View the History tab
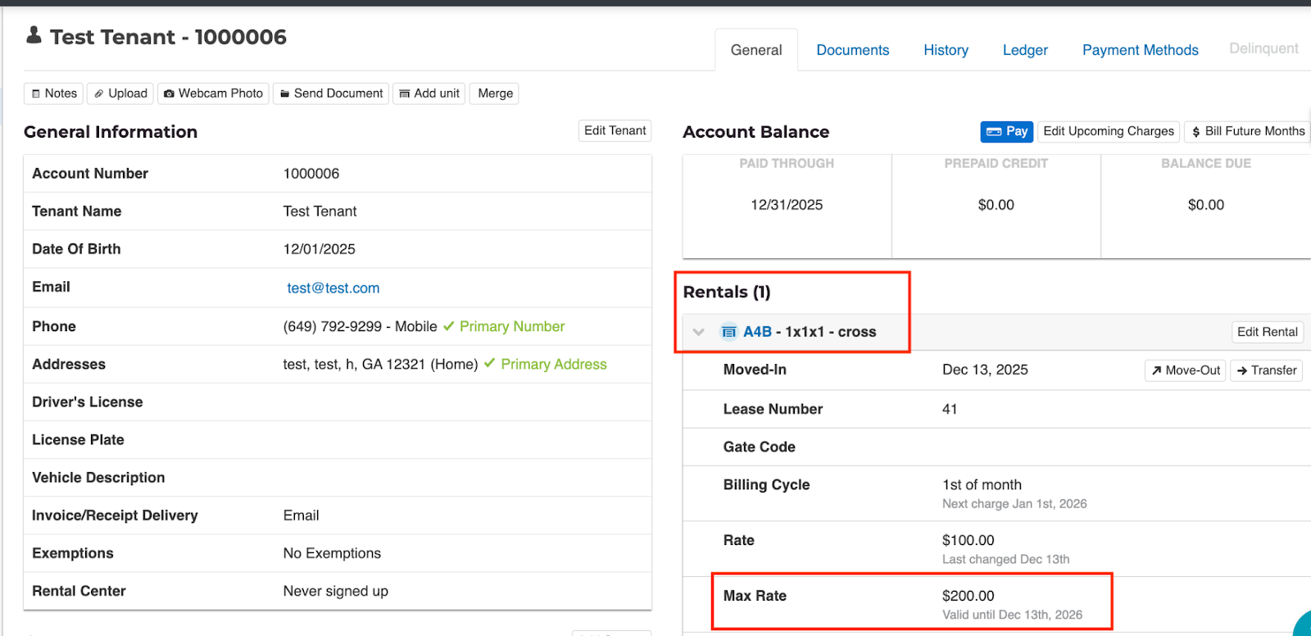The width and height of the screenshot is (1311, 636). pos(946,50)
